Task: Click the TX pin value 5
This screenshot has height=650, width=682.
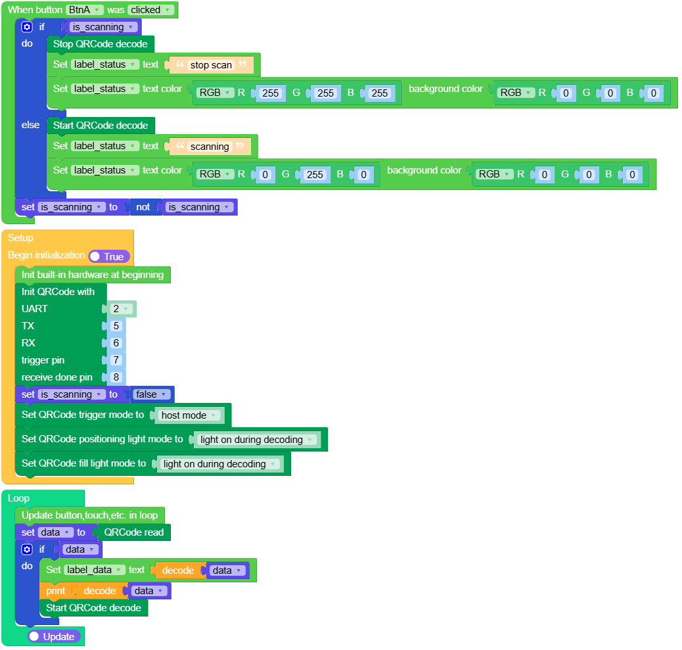Action: point(116,326)
